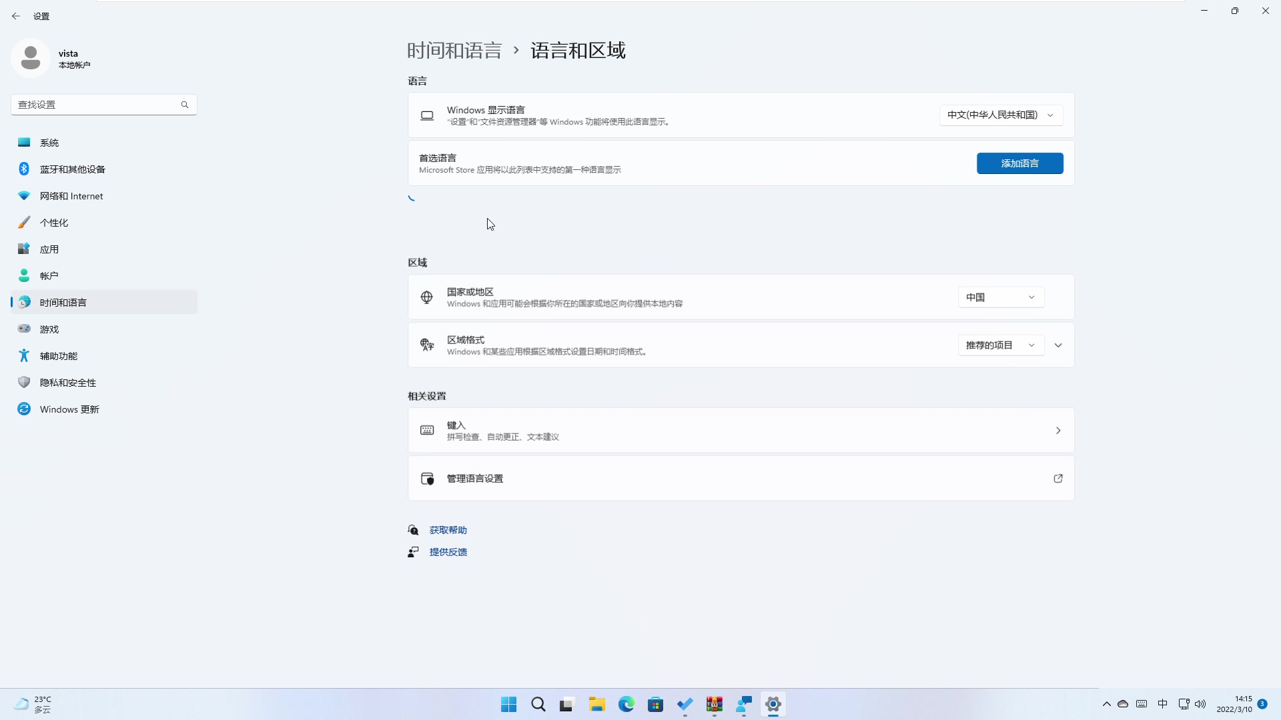The width and height of the screenshot is (1281, 720).
Task: Launch Microsoft Edge from taskbar
Action: click(626, 705)
